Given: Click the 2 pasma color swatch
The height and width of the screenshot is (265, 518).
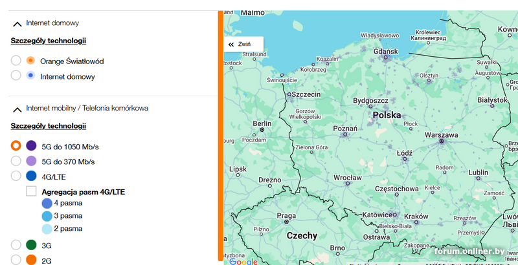Looking at the screenshot, I should (47, 229).
